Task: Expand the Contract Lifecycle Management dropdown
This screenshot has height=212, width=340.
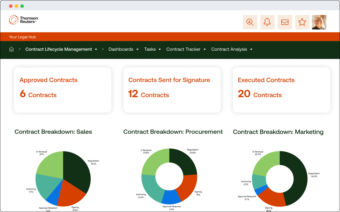Action: point(96,49)
